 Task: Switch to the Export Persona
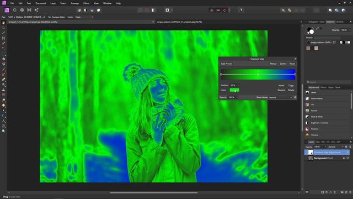36,10
